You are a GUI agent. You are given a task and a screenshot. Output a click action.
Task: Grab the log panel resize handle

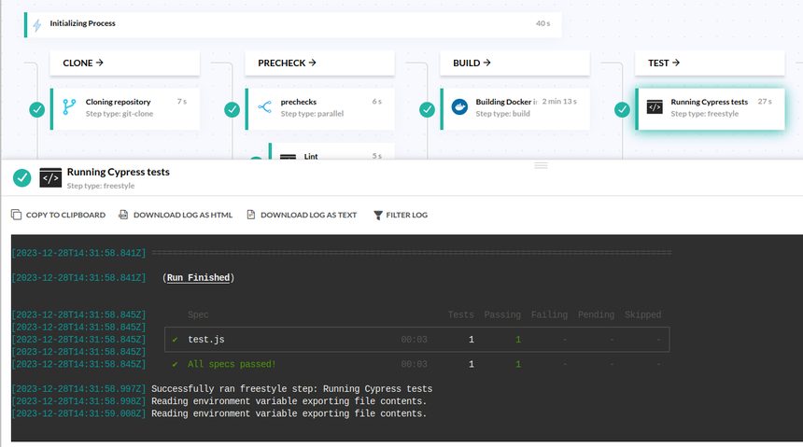coord(540,165)
